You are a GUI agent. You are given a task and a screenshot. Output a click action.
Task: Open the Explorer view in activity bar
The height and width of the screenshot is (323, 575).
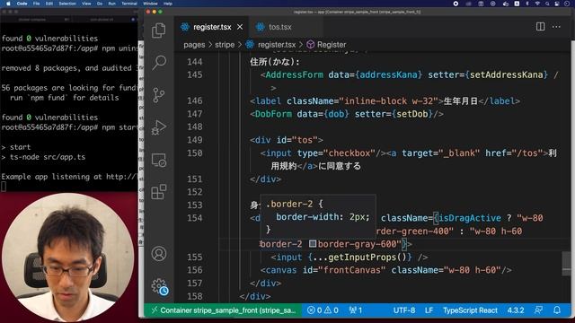point(158,31)
